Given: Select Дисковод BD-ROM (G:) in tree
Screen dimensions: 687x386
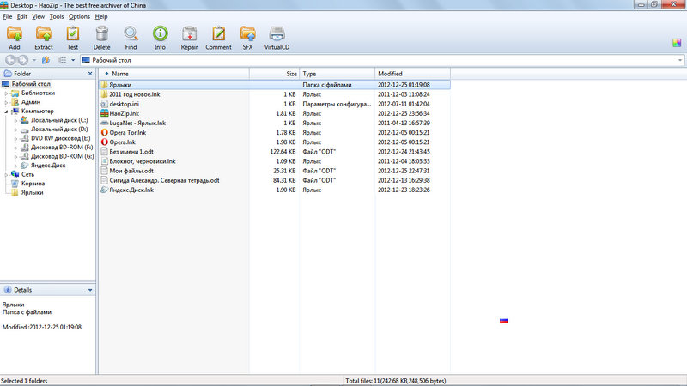Looking at the screenshot, I should pos(62,156).
